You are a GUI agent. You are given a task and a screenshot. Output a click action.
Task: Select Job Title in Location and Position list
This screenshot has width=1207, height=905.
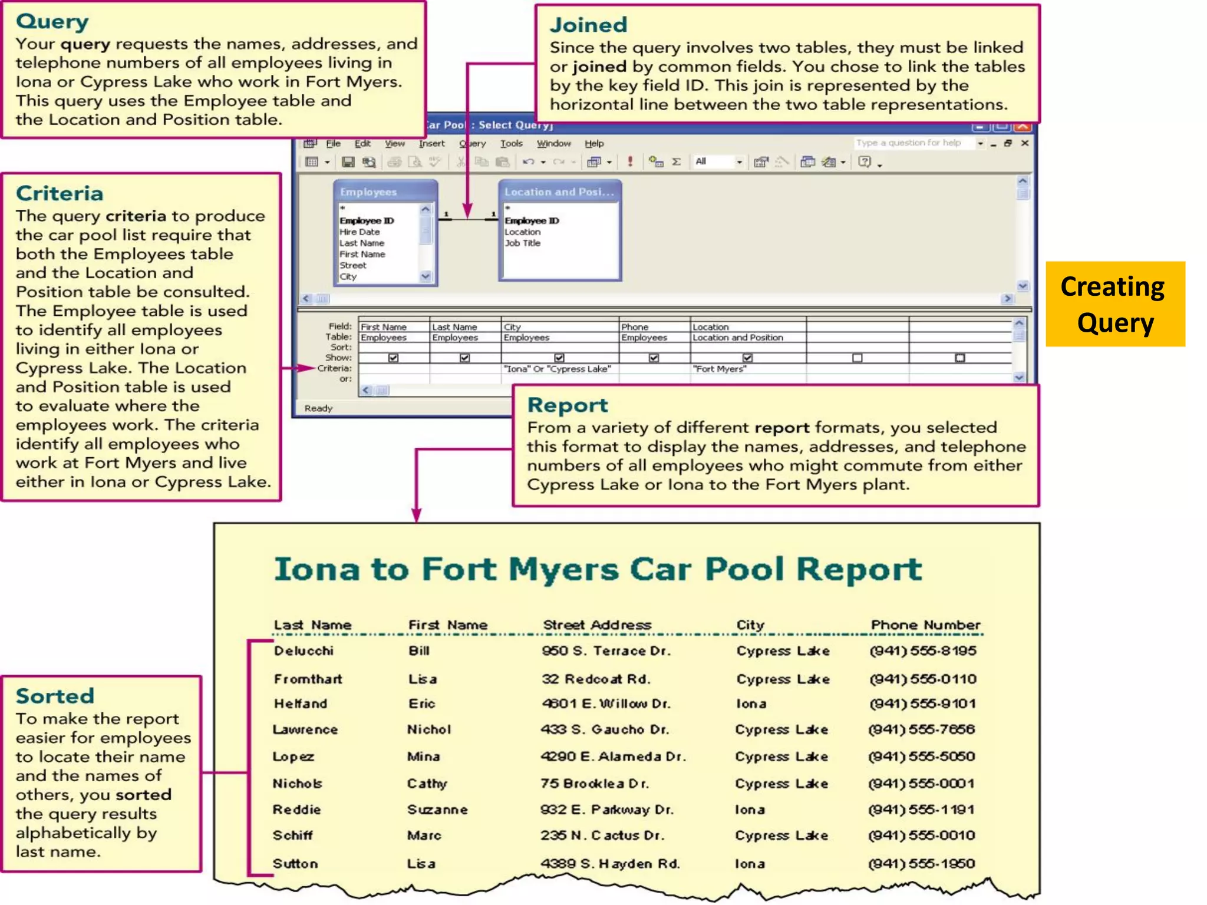point(522,243)
